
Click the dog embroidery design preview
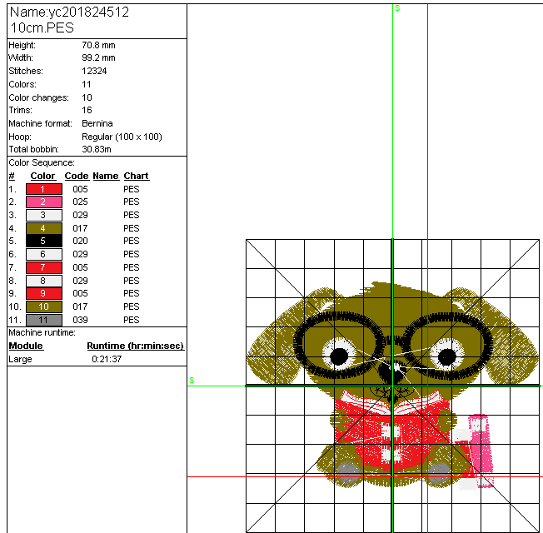point(393,385)
